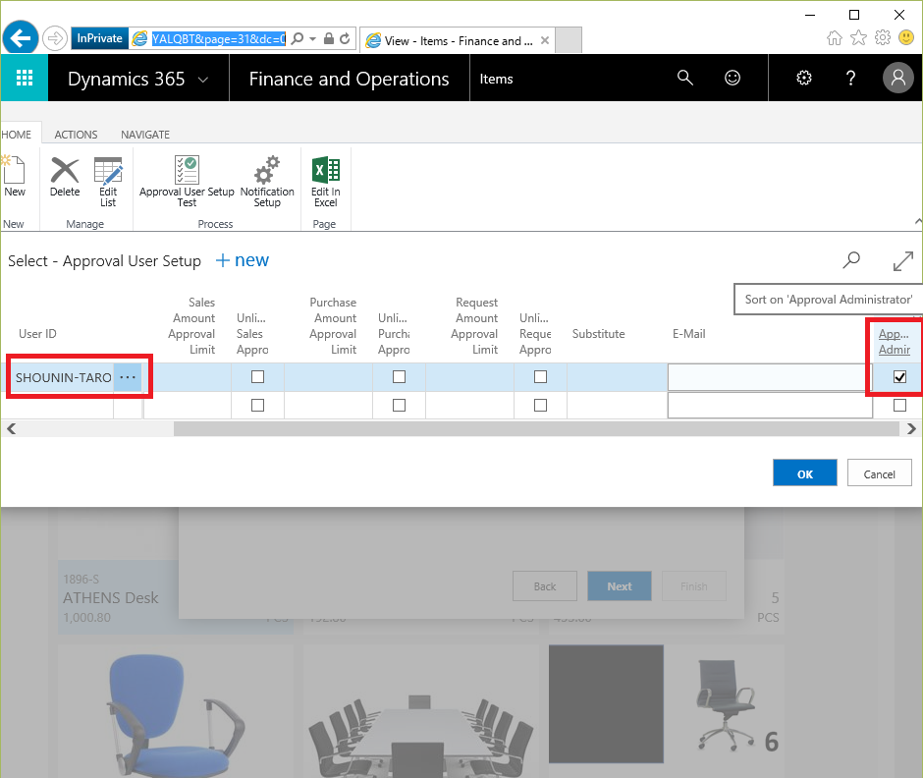The image size is (923, 778).
Task: Click the E-Mail field in the blank row
Action: point(770,405)
